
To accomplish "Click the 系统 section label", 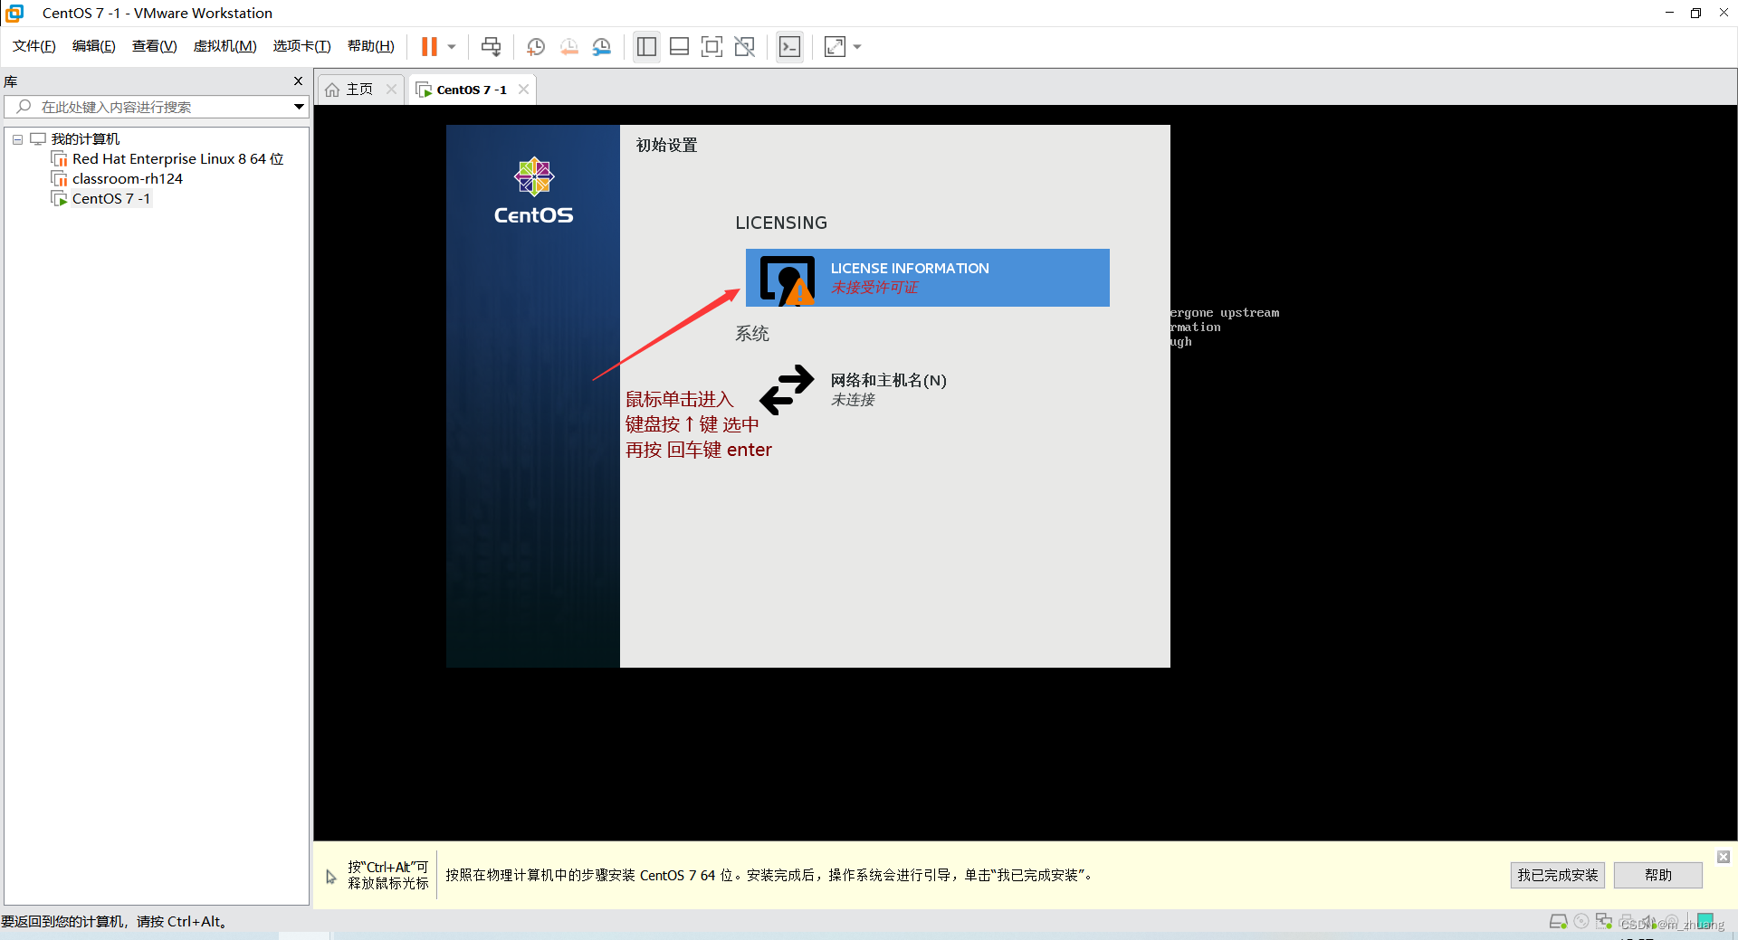I will 752,334.
